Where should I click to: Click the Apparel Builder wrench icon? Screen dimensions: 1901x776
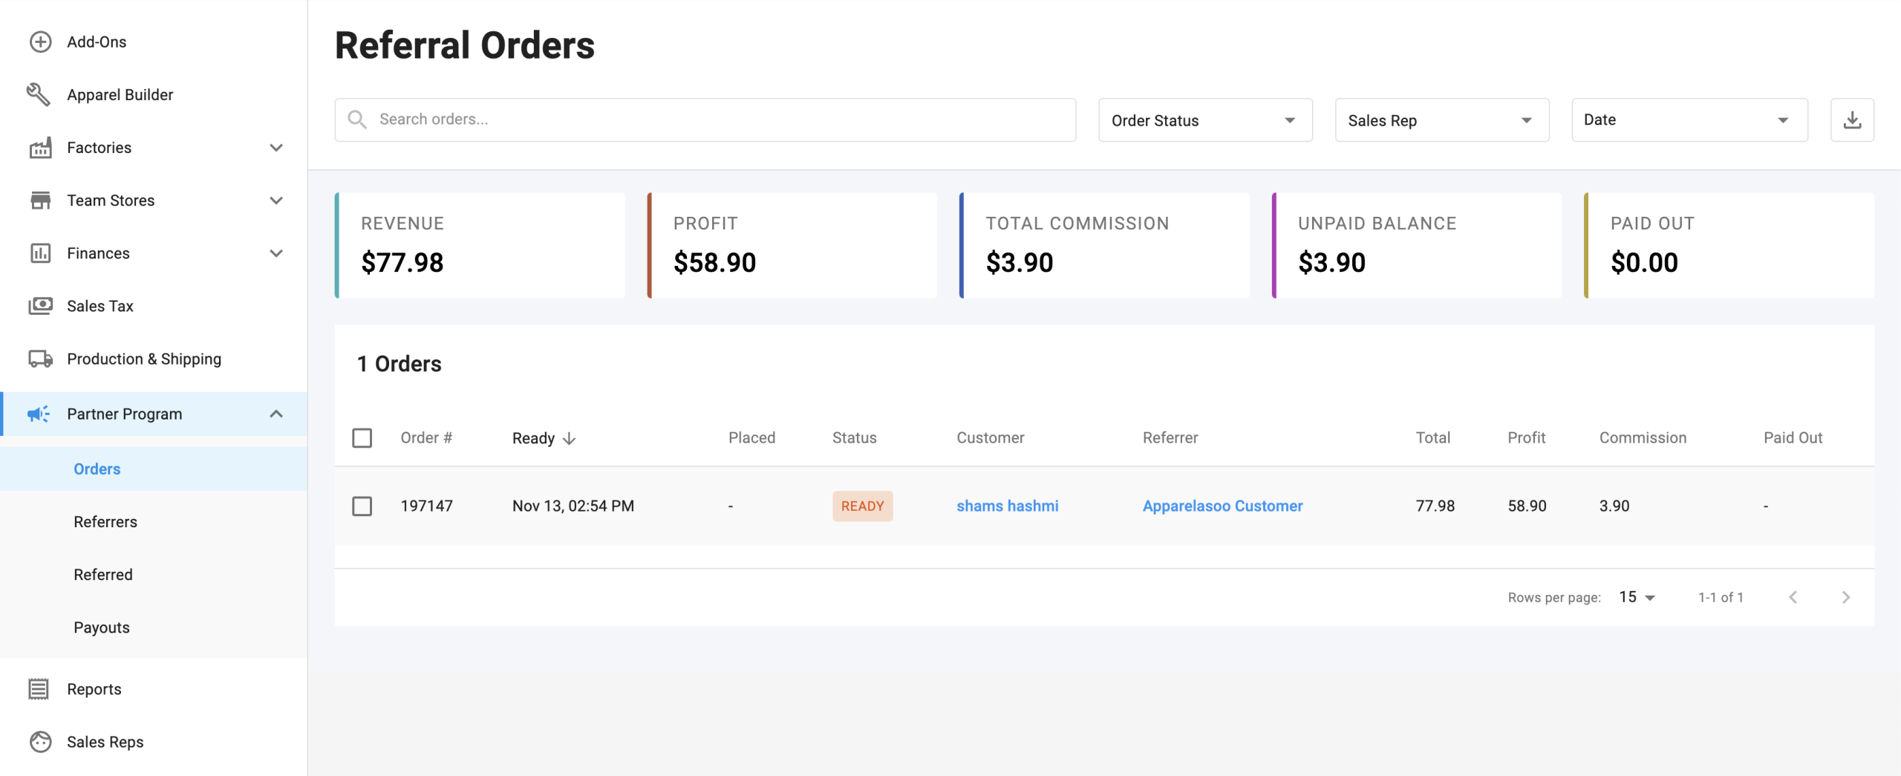pos(39,94)
